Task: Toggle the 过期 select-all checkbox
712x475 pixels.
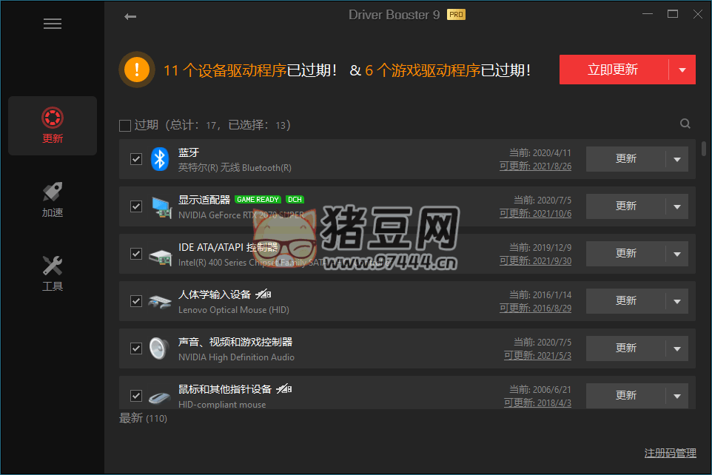Action: 125,125
